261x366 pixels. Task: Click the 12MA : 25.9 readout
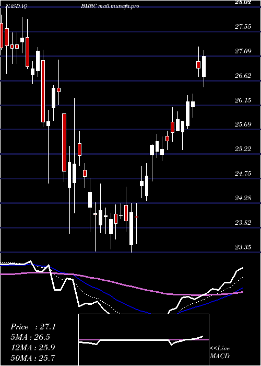(x=33, y=347)
